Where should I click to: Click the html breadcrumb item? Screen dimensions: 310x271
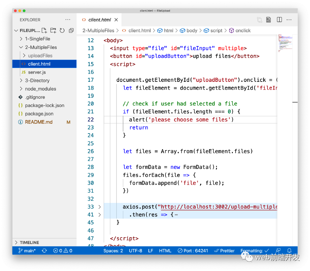click(165, 30)
